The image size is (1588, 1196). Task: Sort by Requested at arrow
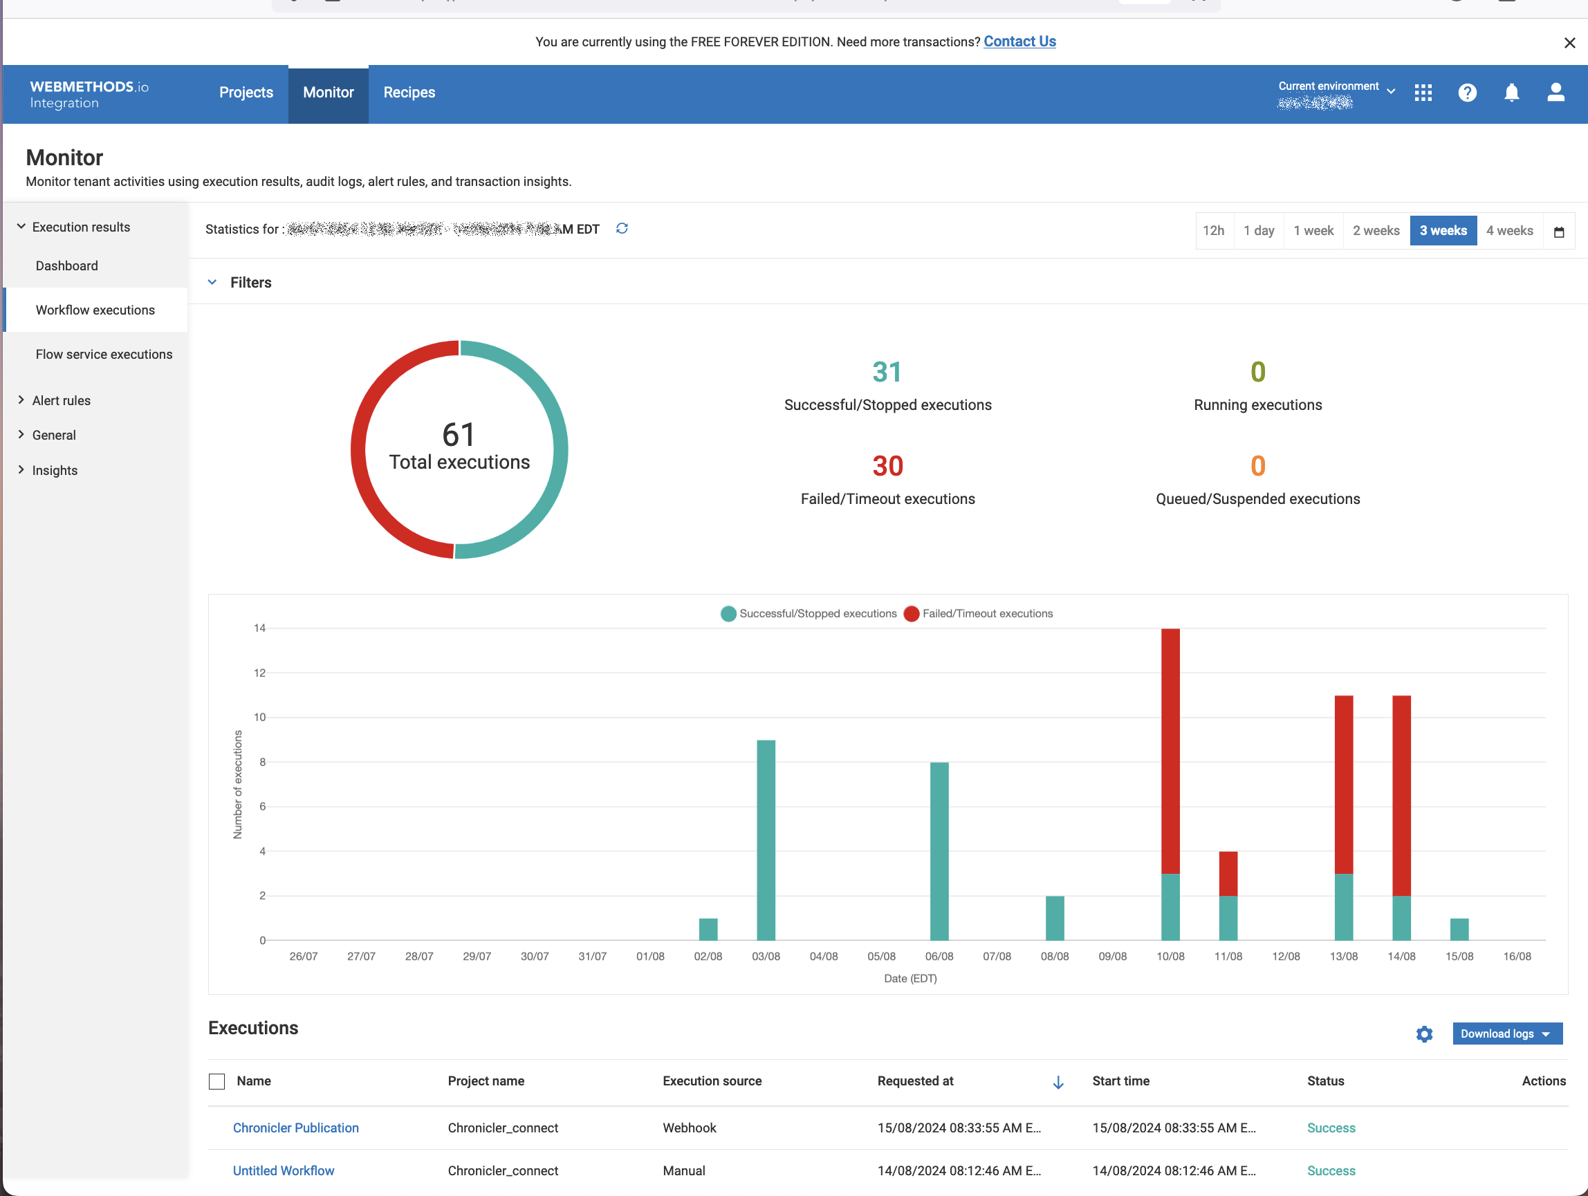tap(1058, 1082)
